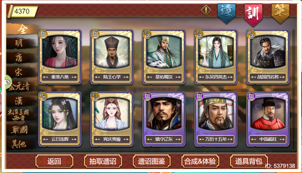Click the warning exclamation diamond icon
The height and width of the screenshot is (173, 302).
pyautogui.click(x=206, y=10)
